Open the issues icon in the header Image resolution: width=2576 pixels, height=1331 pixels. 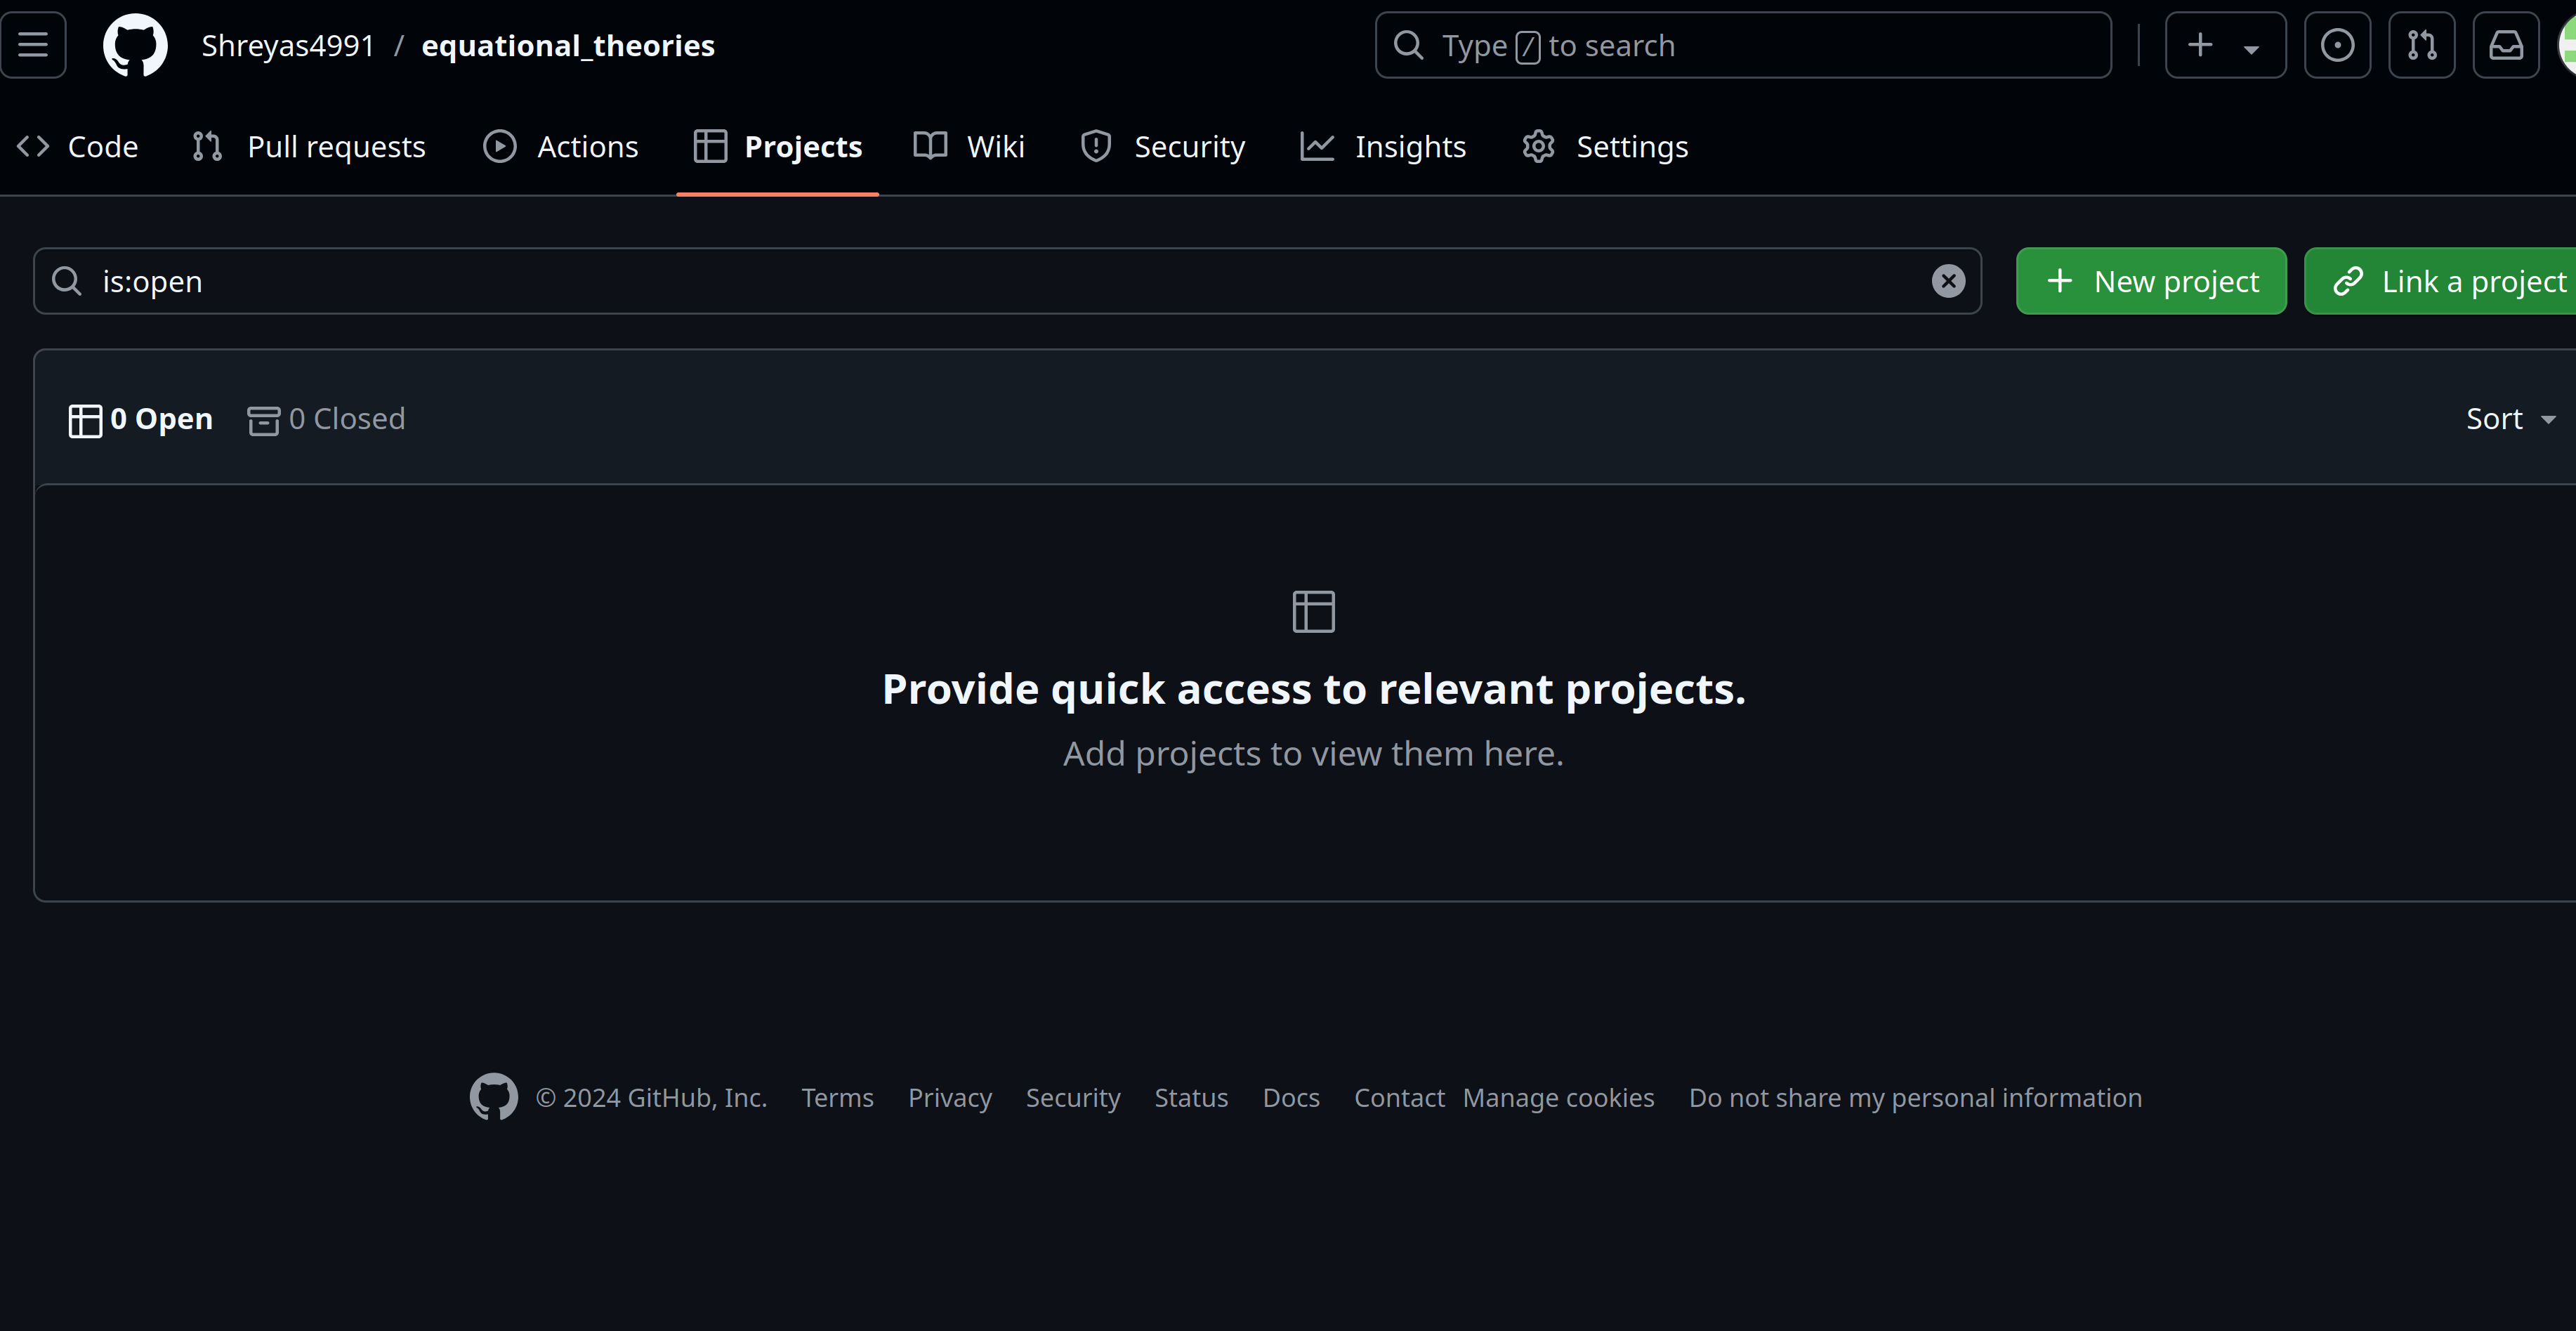(2337, 45)
